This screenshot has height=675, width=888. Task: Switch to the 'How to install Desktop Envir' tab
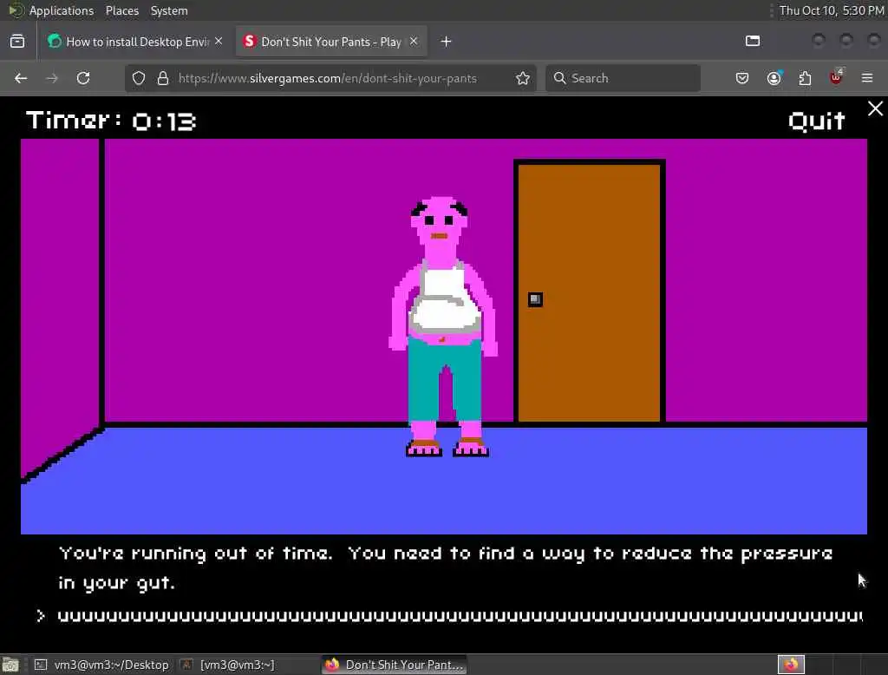click(x=135, y=42)
